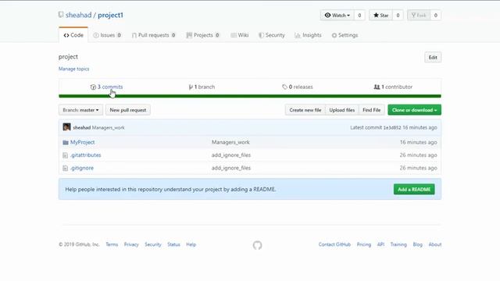Click Edit repository description button
500x281 pixels.
[x=433, y=57]
